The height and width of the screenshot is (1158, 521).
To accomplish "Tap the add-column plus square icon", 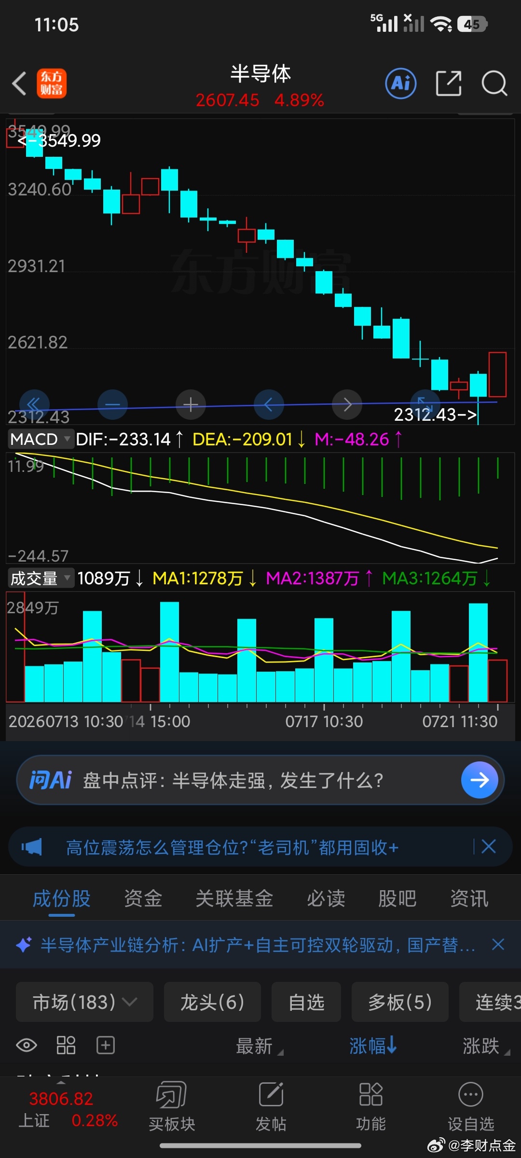I will [x=106, y=1046].
